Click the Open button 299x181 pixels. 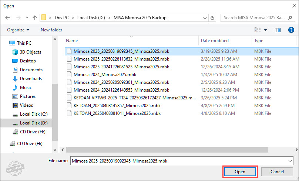(x=240, y=172)
